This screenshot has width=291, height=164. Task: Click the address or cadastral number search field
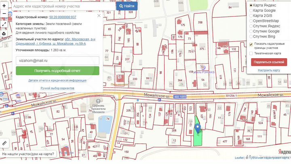coord(64,6)
